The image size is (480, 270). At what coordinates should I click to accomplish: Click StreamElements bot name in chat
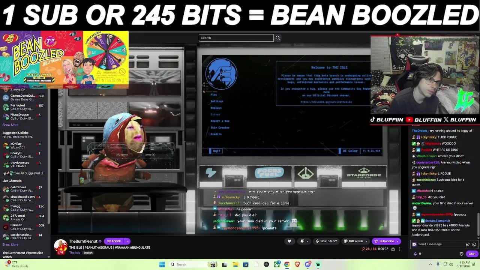pyautogui.click(x=437, y=221)
